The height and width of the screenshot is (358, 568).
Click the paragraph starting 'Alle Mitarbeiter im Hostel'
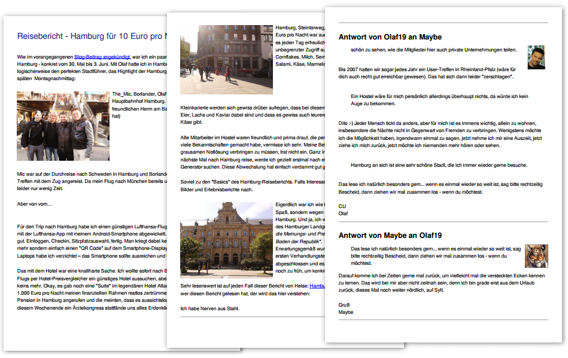253,152
